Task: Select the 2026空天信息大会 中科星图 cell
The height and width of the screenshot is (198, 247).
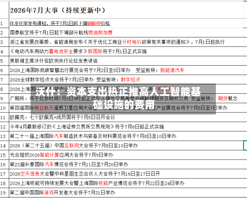Action: pos(126,174)
